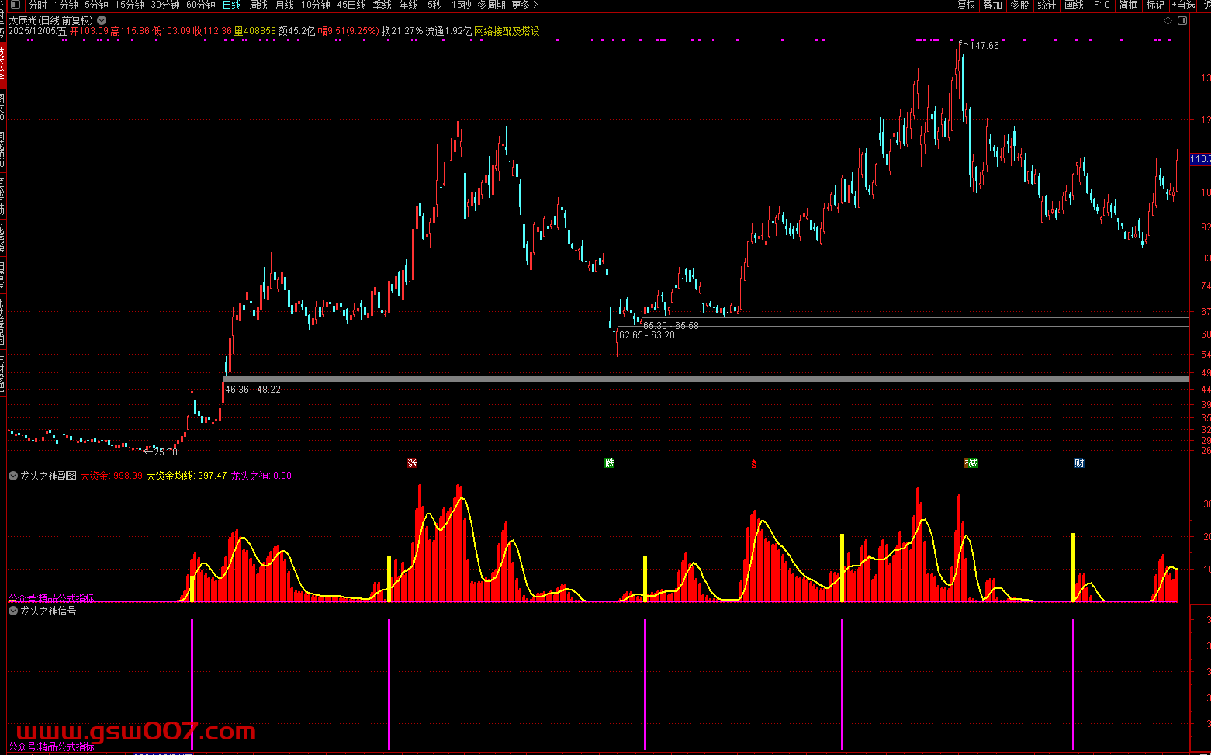
Task: Open the 太辰光 main chart dropdown arrow
Action: (102, 21)
